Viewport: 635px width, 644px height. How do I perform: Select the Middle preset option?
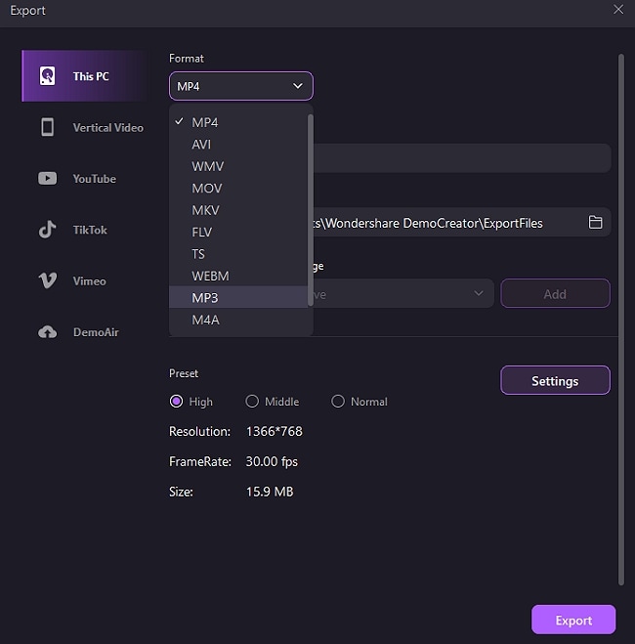(x=252, y=402)
